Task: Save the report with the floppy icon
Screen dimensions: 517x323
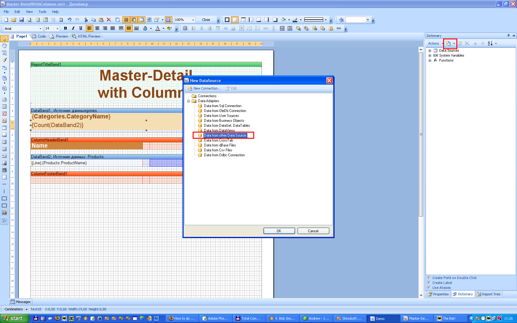Action: (x=22, y=20)
